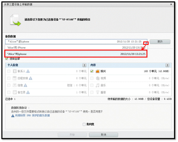Tick the 我同意 agreement checkbox
The height and width of the screenshot is (142, 178).
[x=84, y=124]
